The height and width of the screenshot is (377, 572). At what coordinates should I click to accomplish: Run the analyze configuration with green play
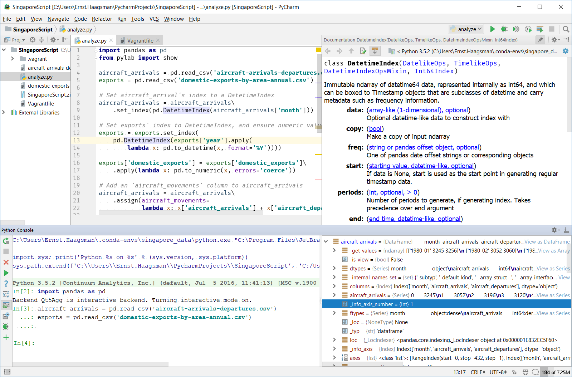[x=493, y=29]
